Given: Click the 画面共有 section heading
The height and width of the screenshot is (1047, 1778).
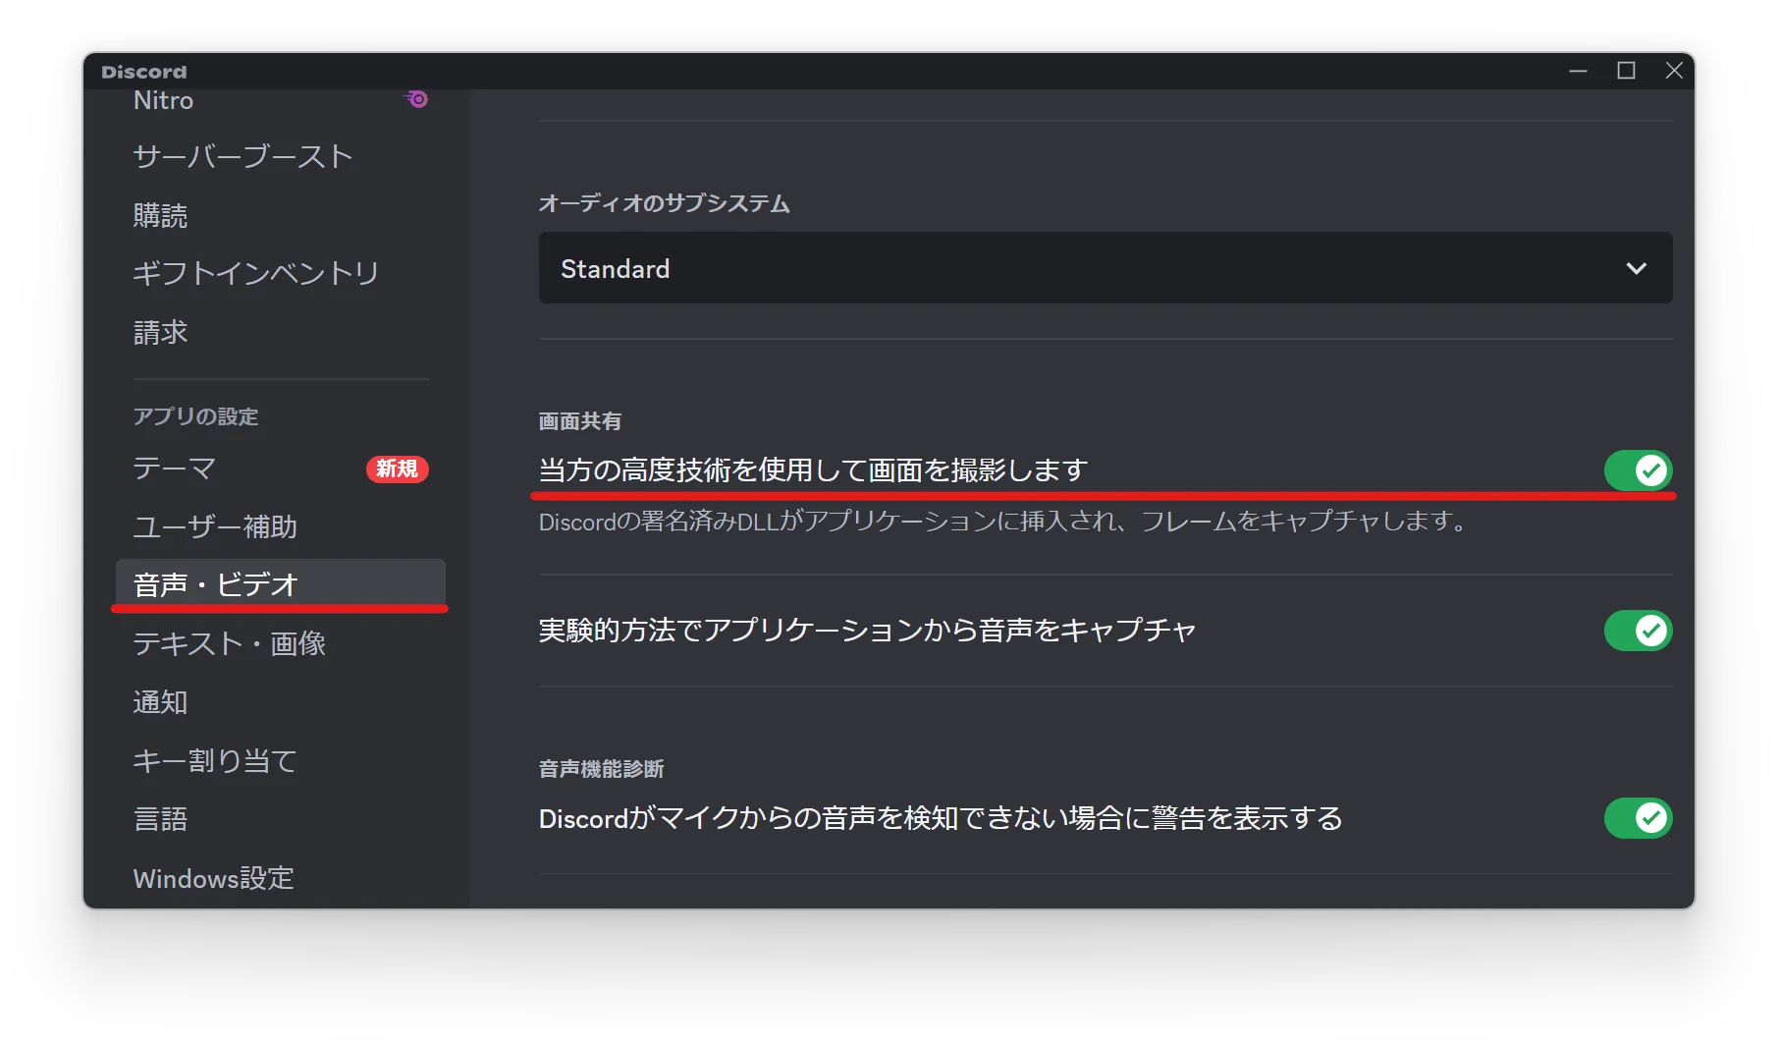Looking at the screenshot, I should [x=579, y=421].
